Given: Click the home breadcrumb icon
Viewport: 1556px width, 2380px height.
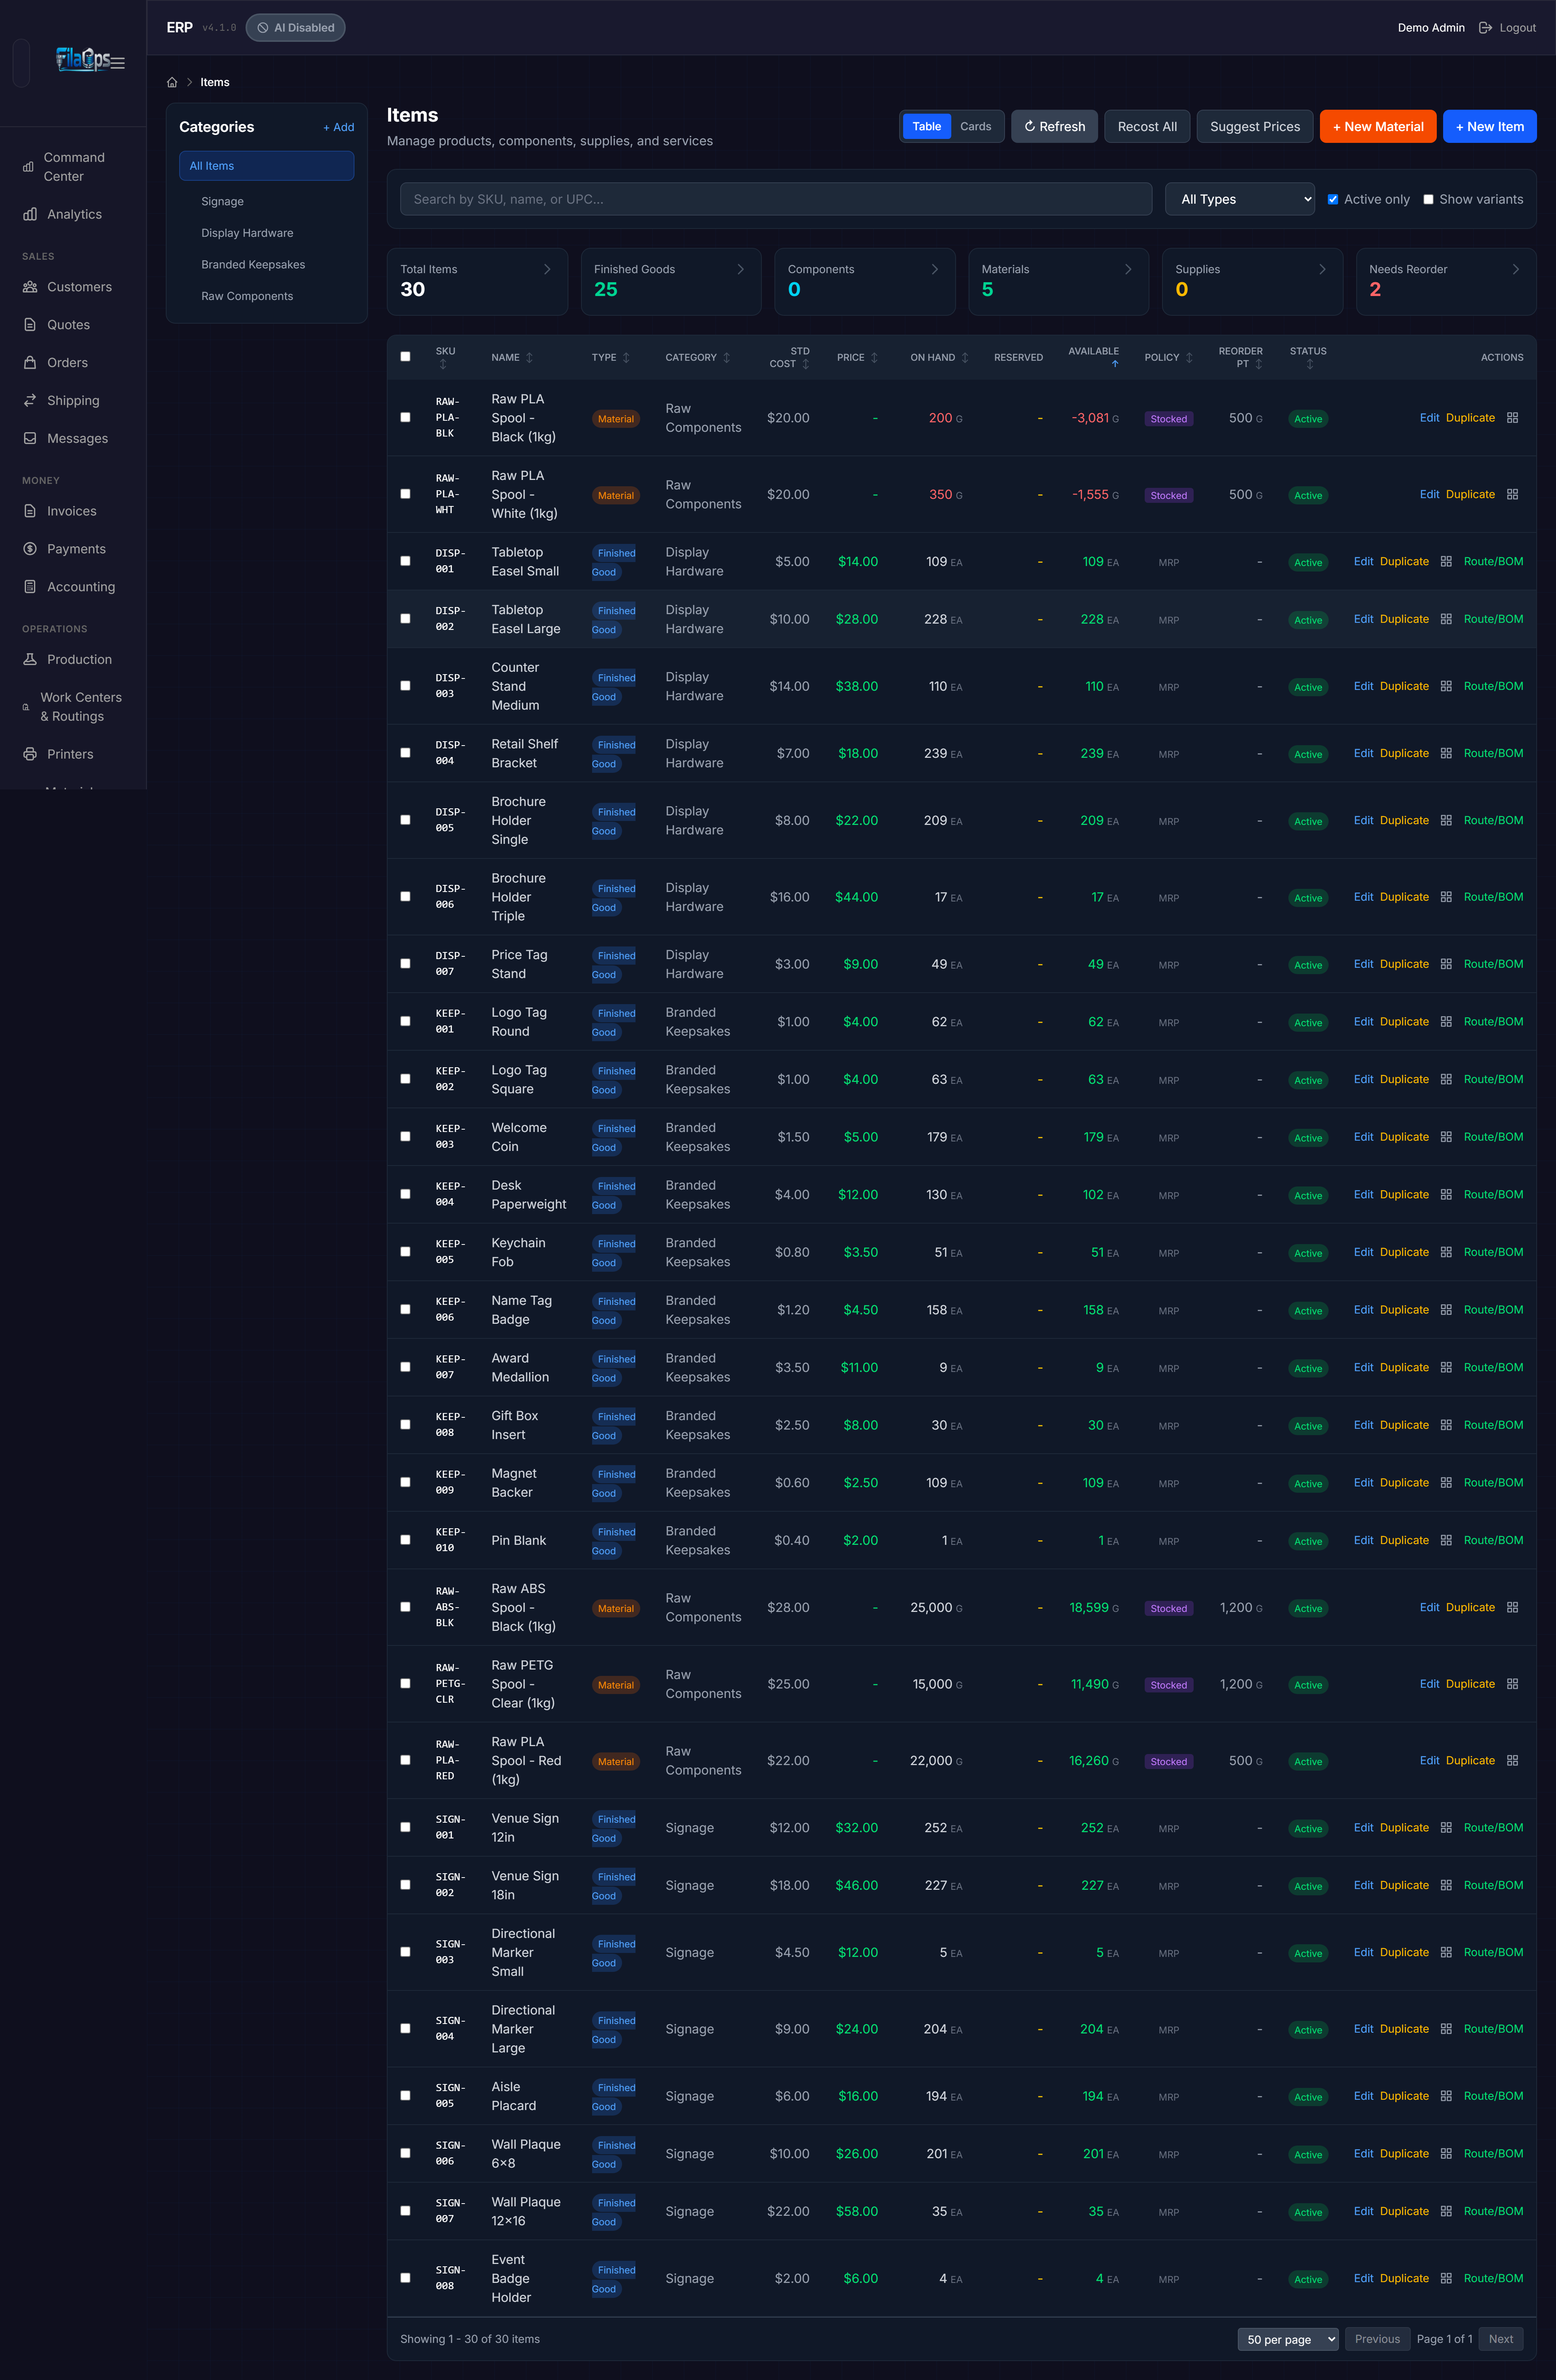Looking at the screenshot, I should pyautogui.click(x=172, y=83).
